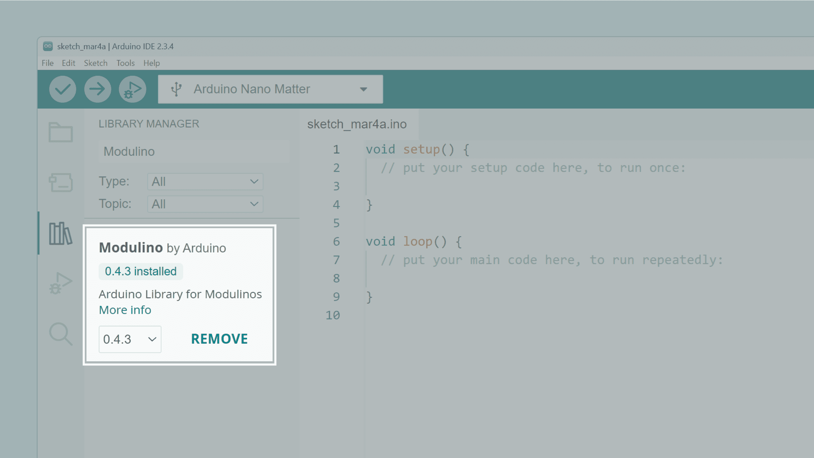Click the Modulino library search field

(x=194, y=152)
